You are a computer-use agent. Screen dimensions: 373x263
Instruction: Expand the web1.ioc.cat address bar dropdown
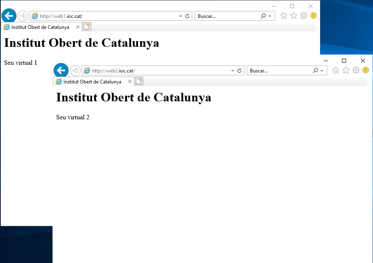coord(181,16)
